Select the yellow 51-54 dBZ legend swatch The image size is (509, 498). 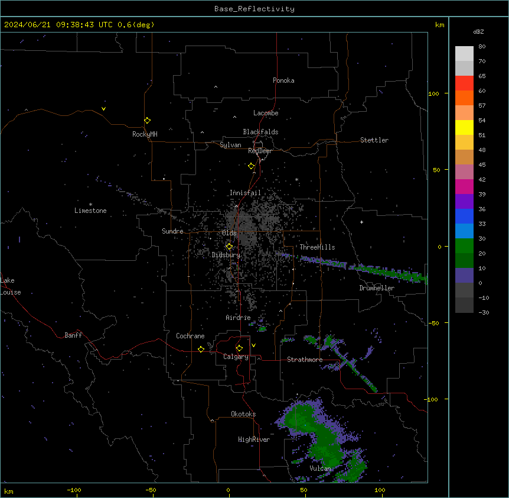point(464,127)
